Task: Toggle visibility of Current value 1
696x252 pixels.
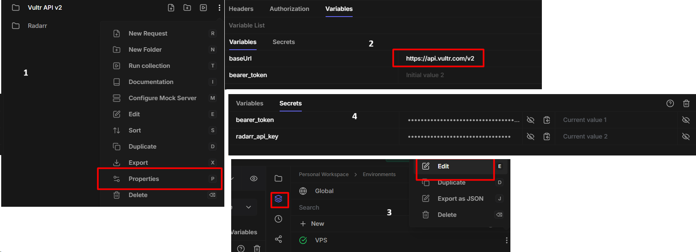Action: [686, 120]
